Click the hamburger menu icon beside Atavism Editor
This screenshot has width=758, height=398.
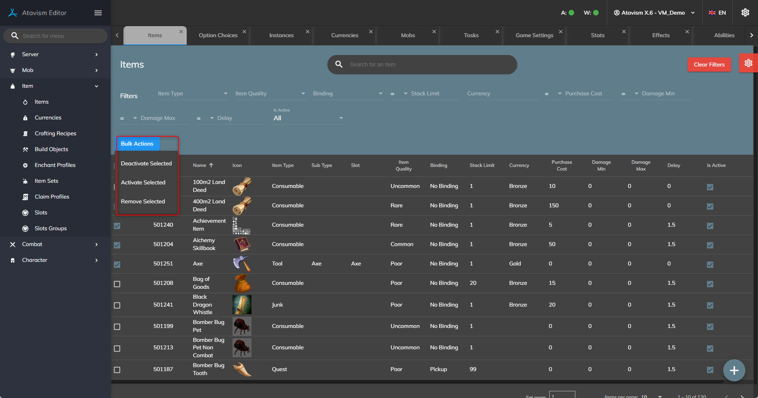click(98, 13)
